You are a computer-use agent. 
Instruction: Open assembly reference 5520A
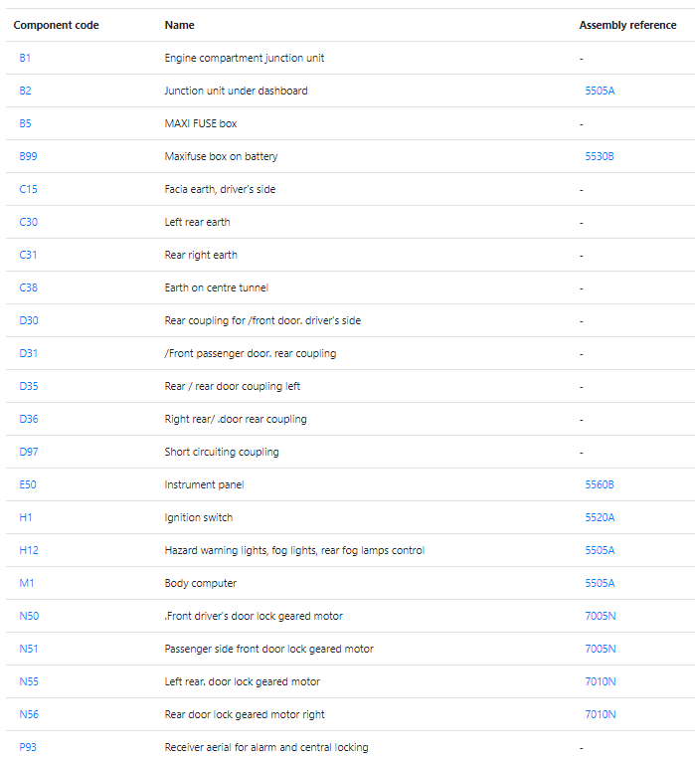pos(600,517)
